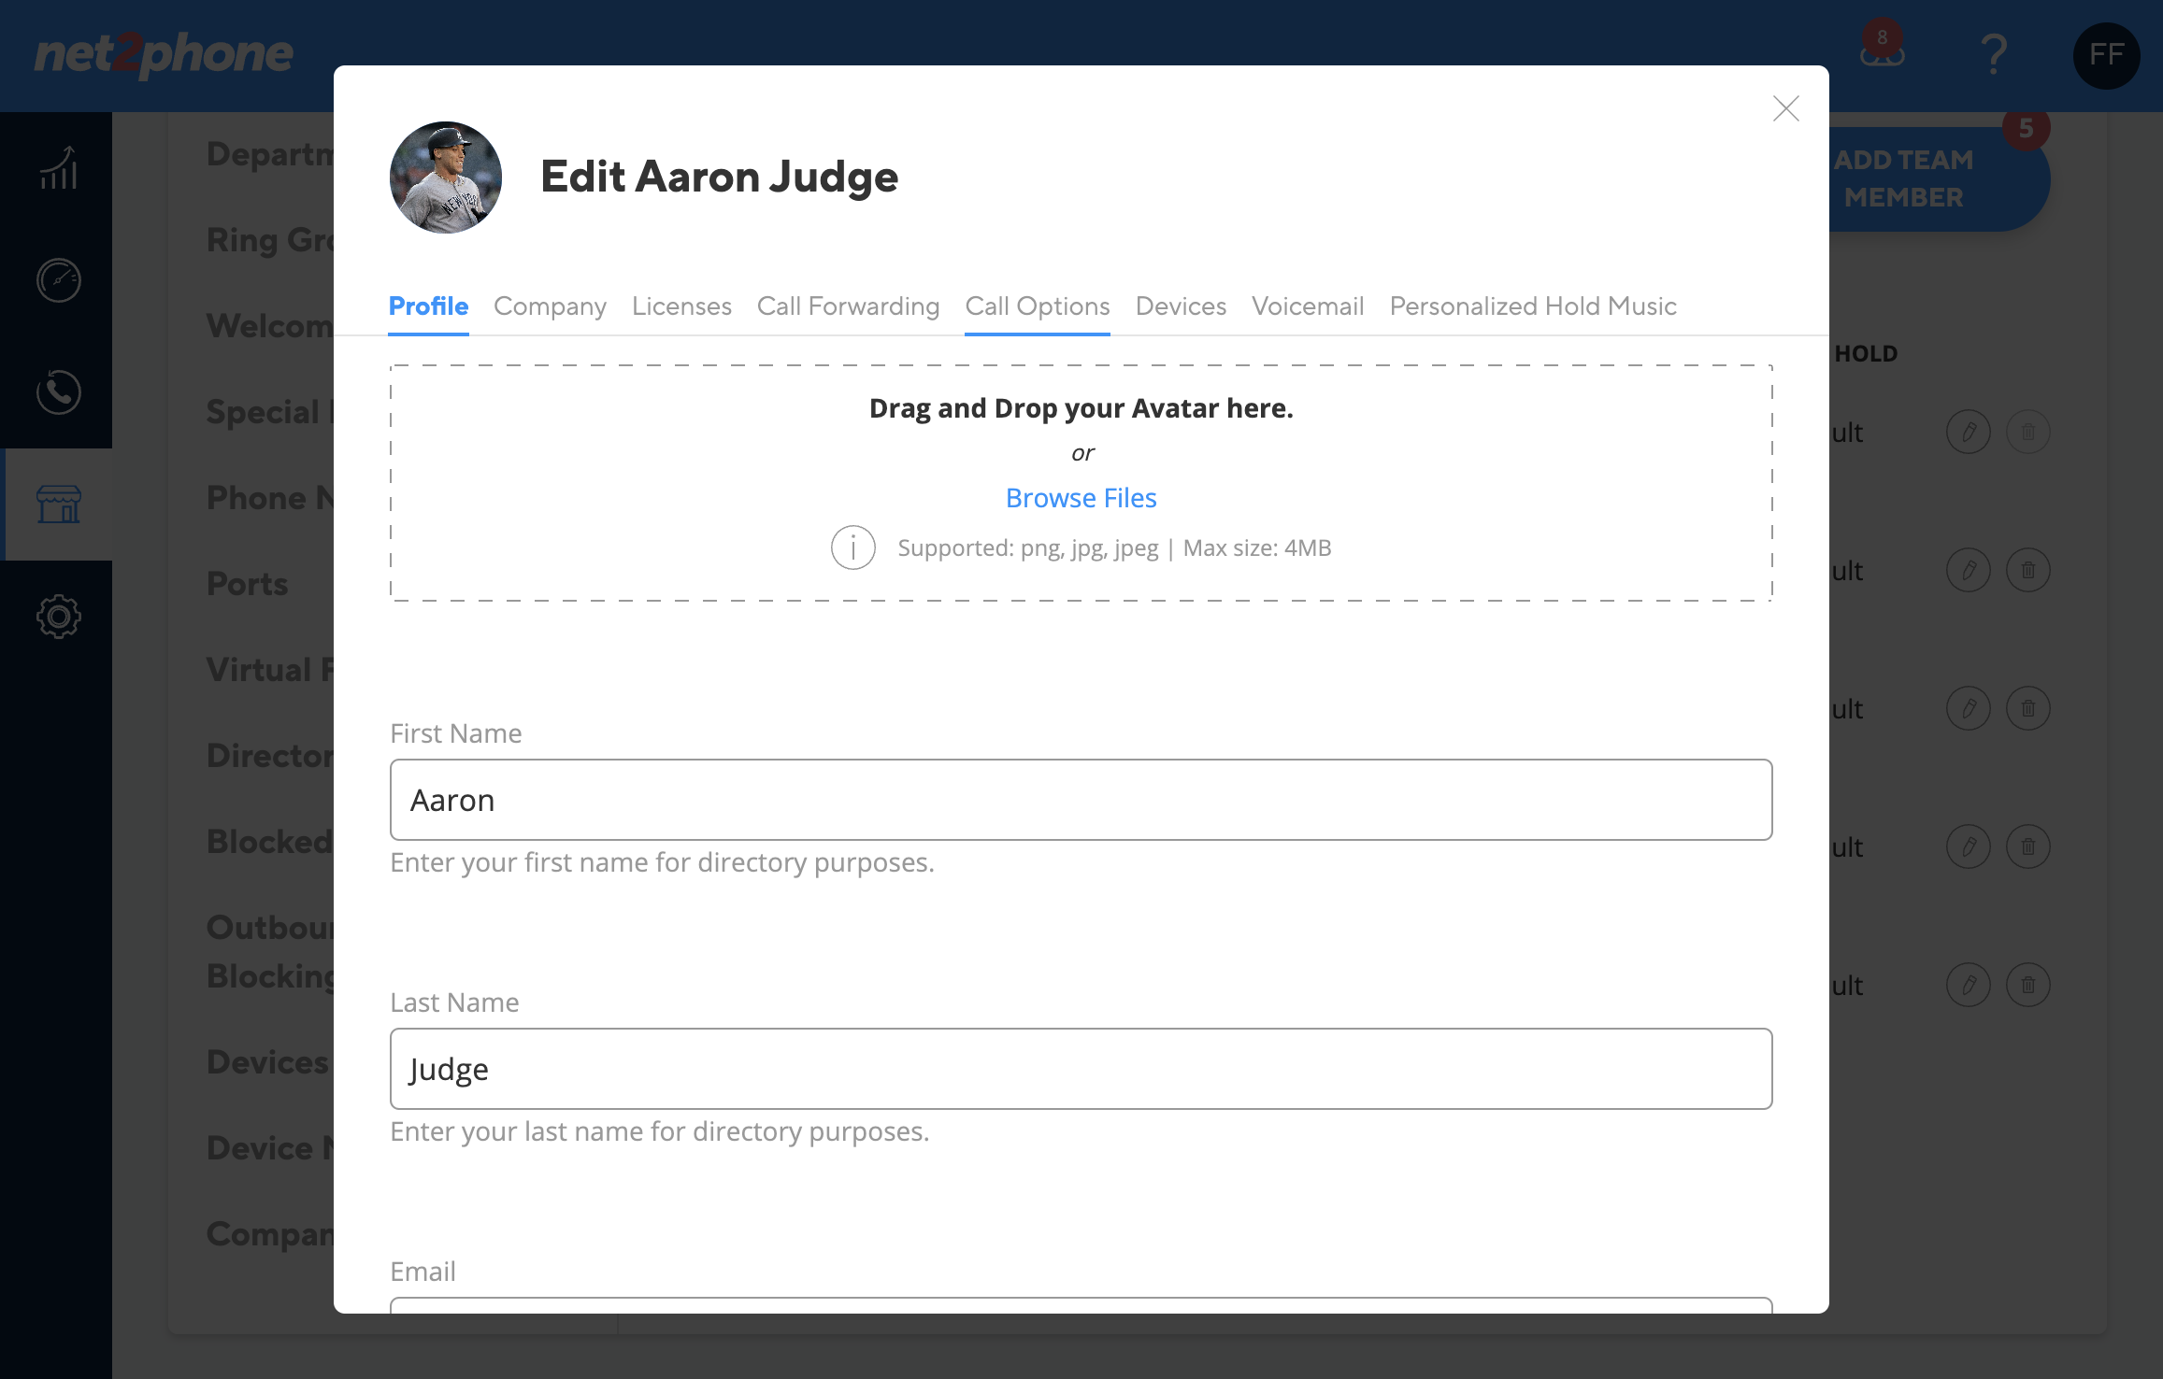The width and height of the screenshot is (2163, 1379).
Task: Open the help question mark icon
Action: (1993, 54)
